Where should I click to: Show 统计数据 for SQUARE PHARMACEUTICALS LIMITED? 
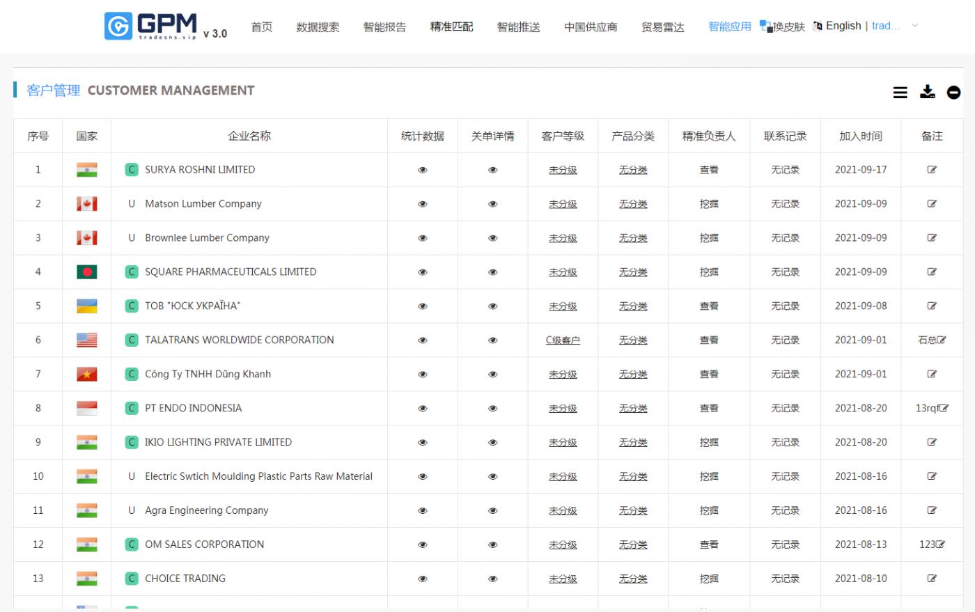coord(422,272)
